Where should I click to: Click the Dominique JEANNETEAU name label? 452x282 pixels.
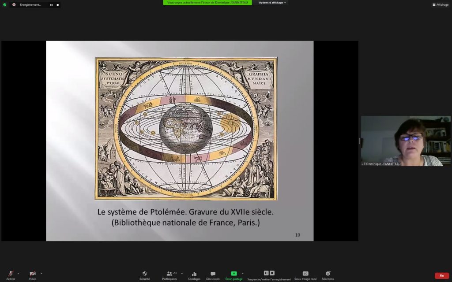point(383,164)
